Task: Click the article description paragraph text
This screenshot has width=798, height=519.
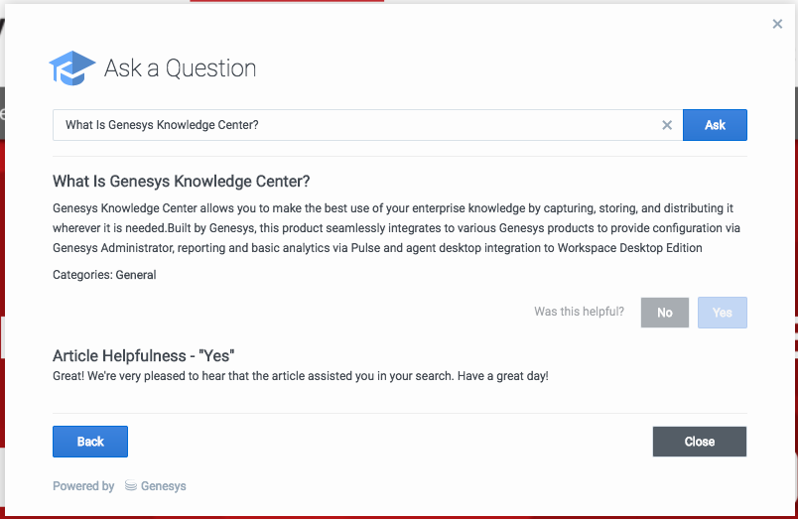Action: click(x=397, y=228)
